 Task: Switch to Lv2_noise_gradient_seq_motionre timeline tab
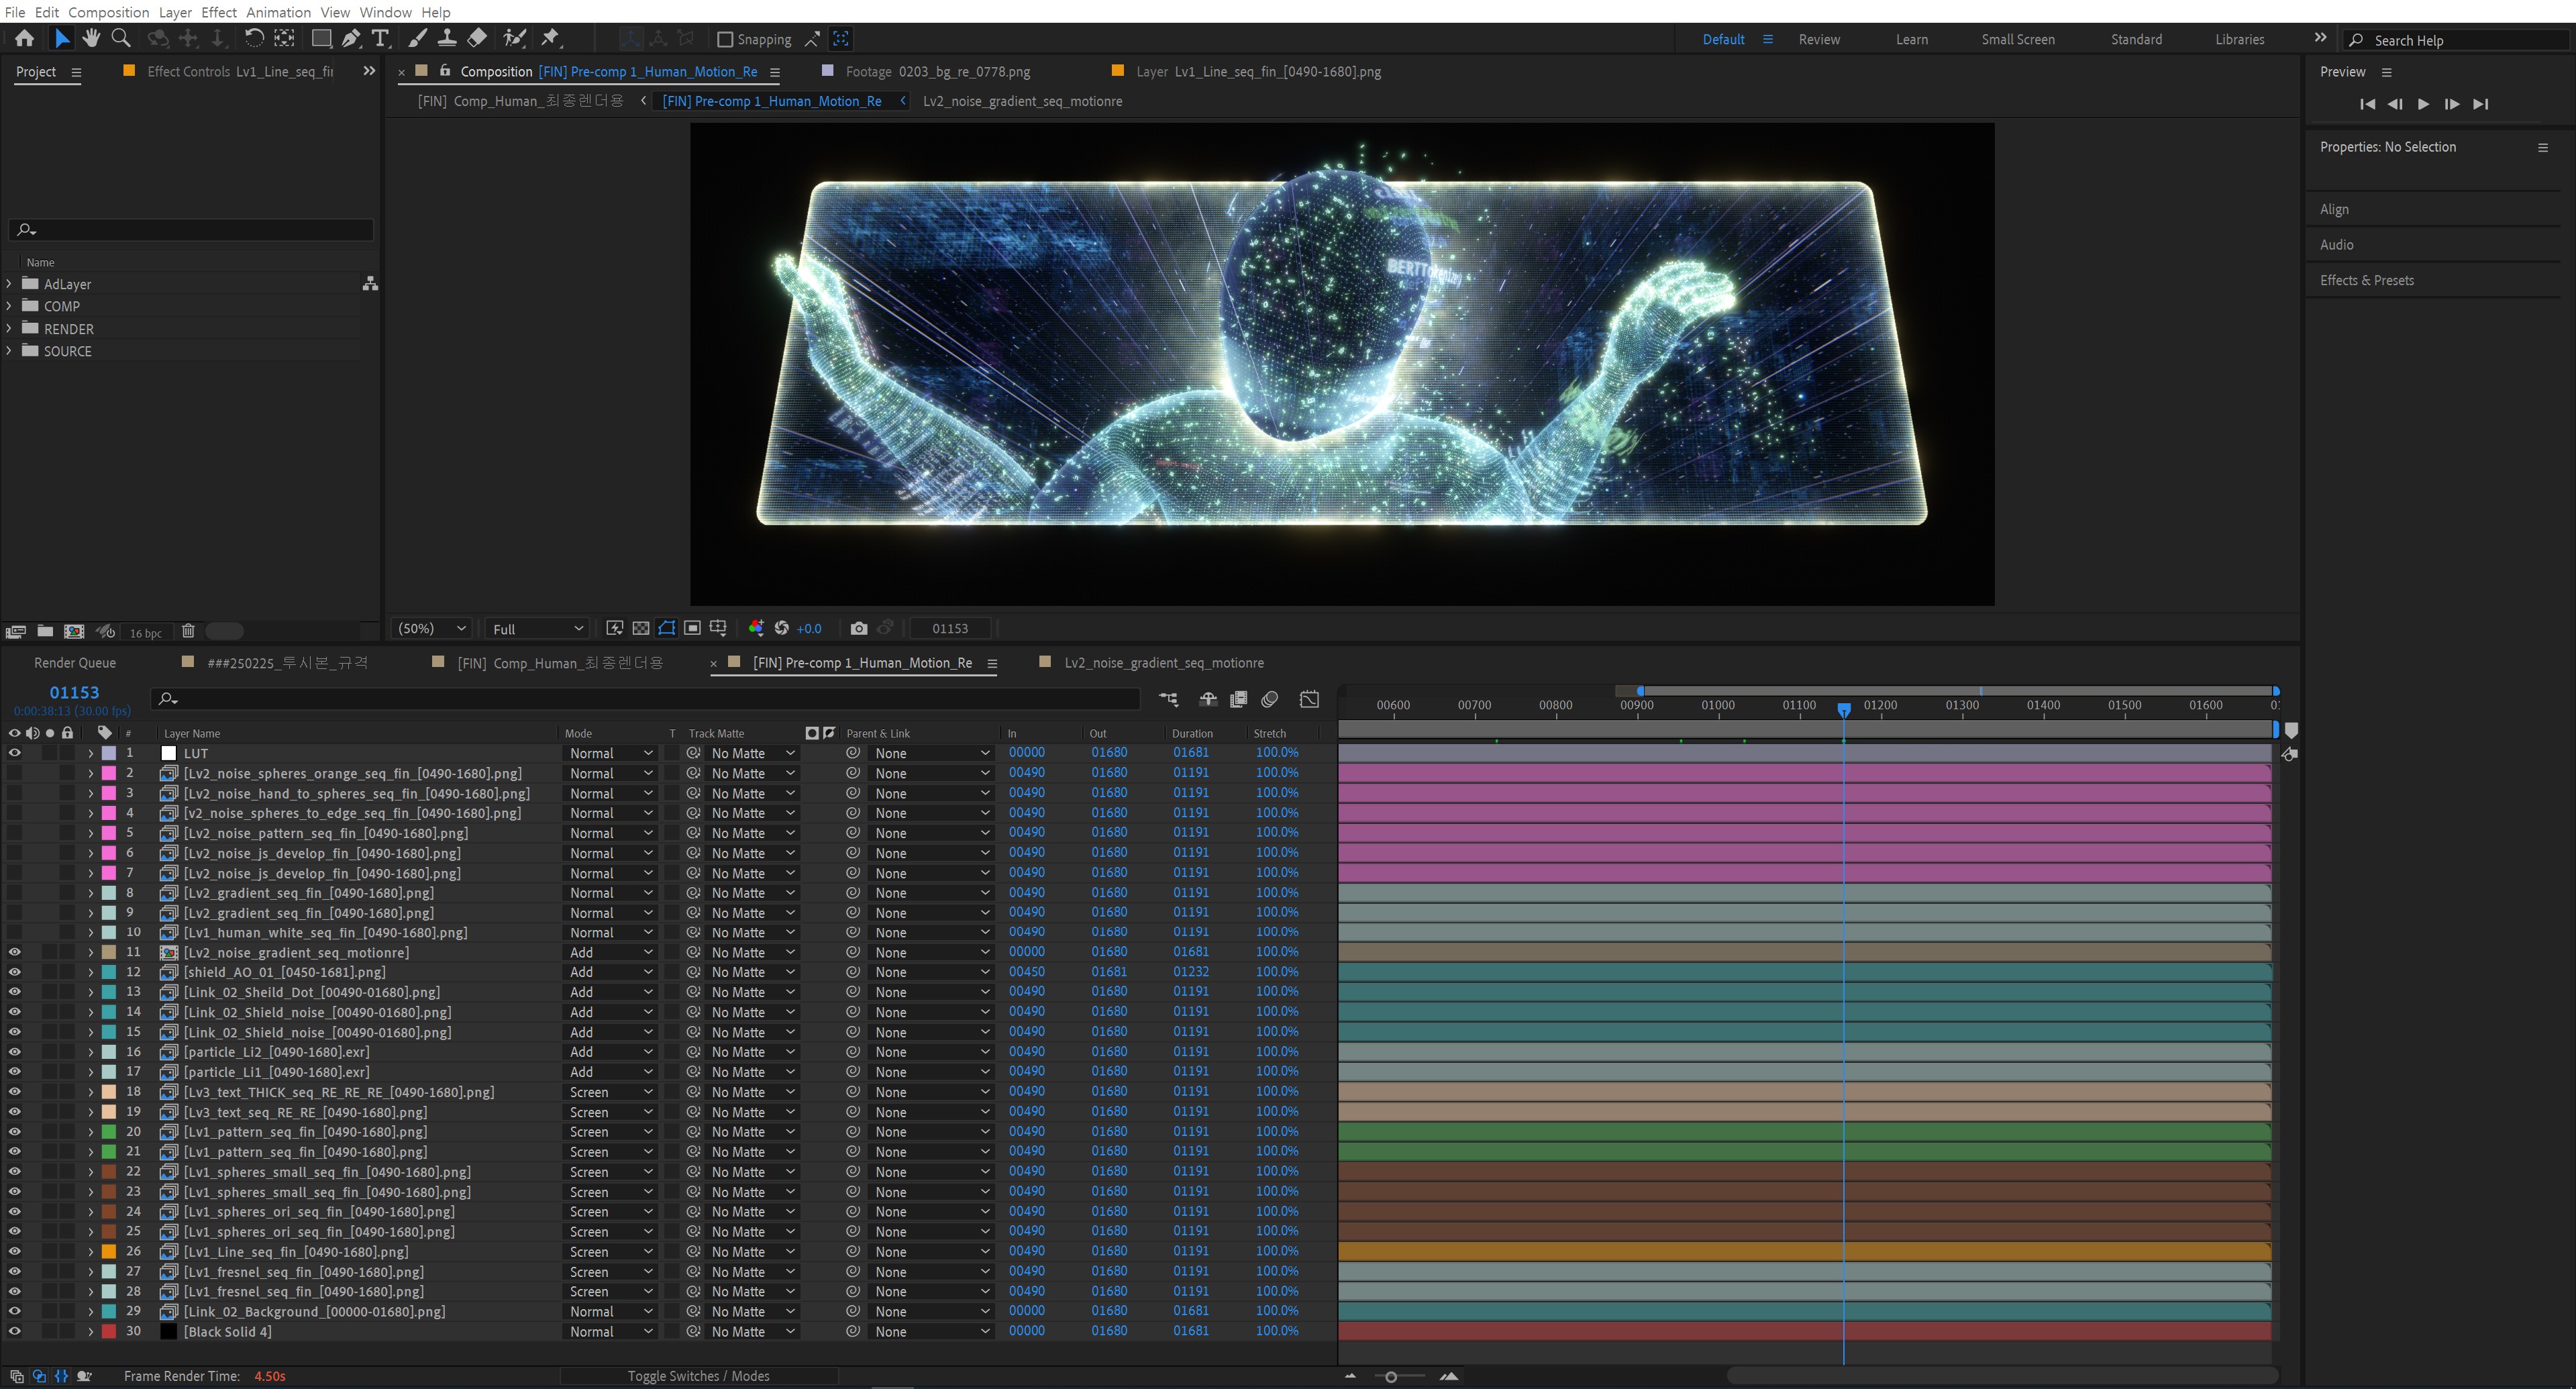click(x=1163, y=662)
